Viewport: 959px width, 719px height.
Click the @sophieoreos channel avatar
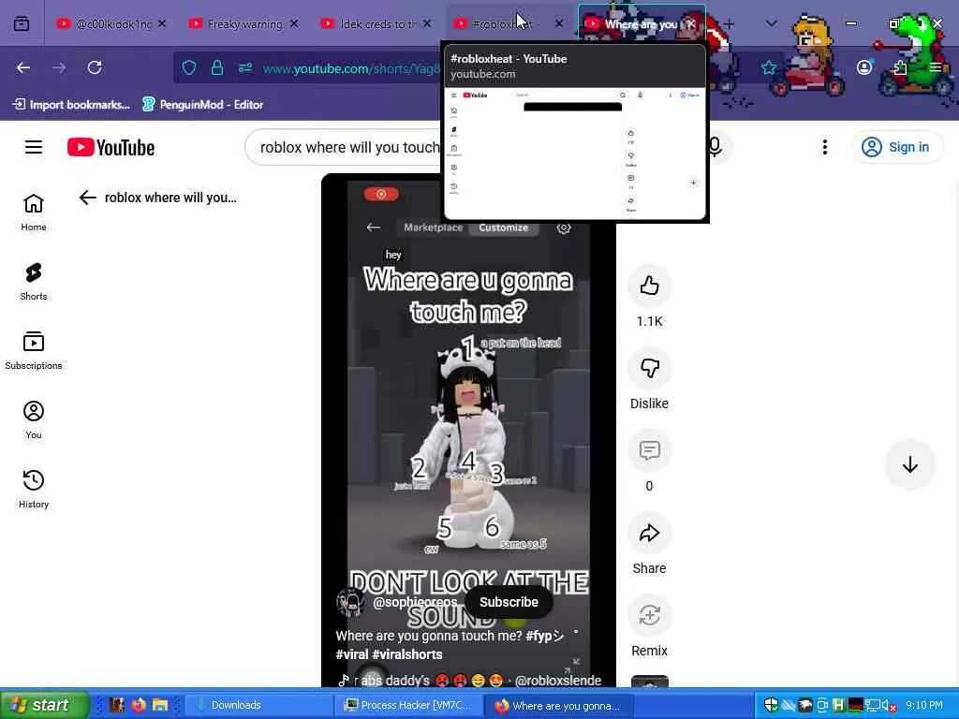tap(351, 602)
